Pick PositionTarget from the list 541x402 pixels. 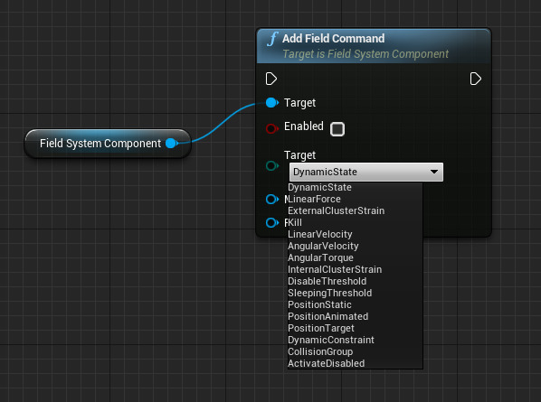click(x=355, y=328)
